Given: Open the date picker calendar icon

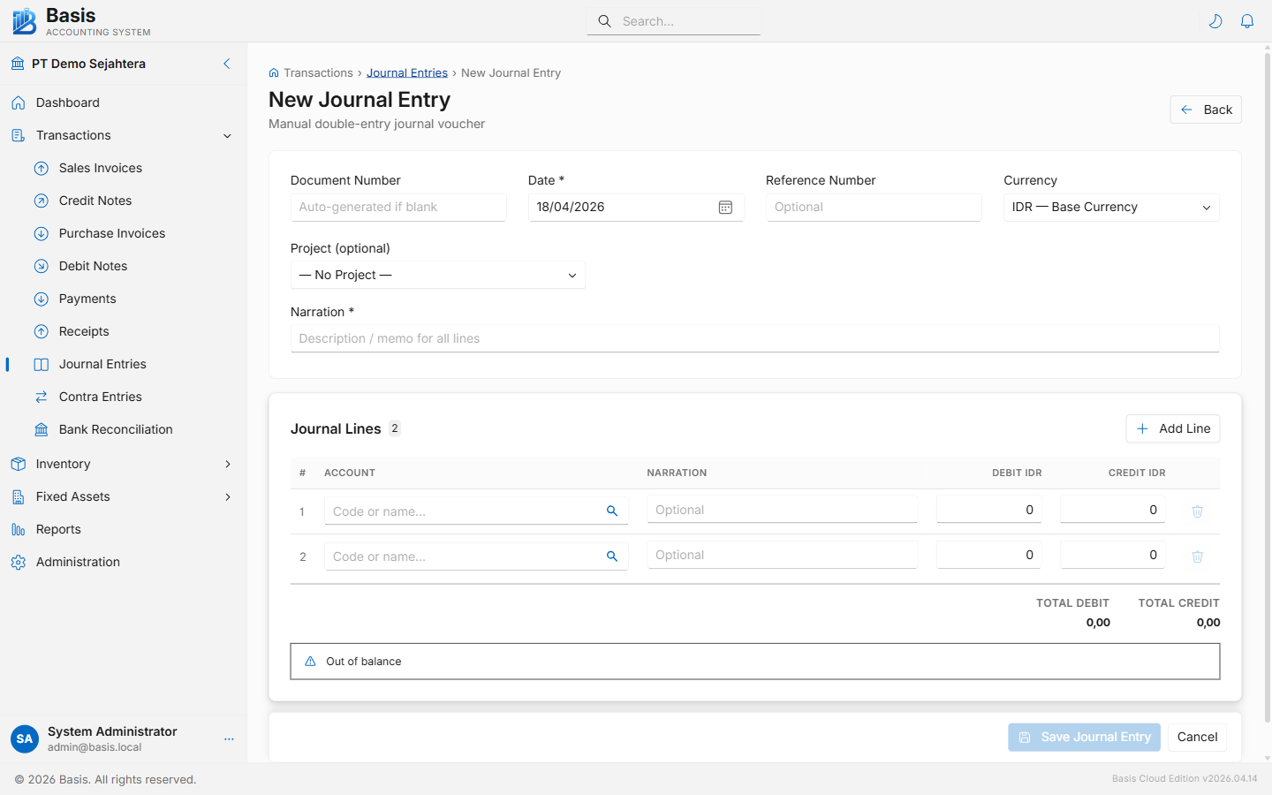Looking at the screenshot, I should [725, 208].
